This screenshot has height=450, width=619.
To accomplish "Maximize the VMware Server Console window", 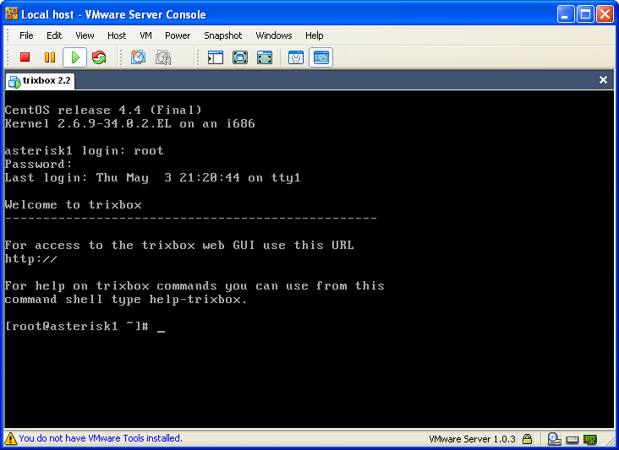I will tap(585, 14).
